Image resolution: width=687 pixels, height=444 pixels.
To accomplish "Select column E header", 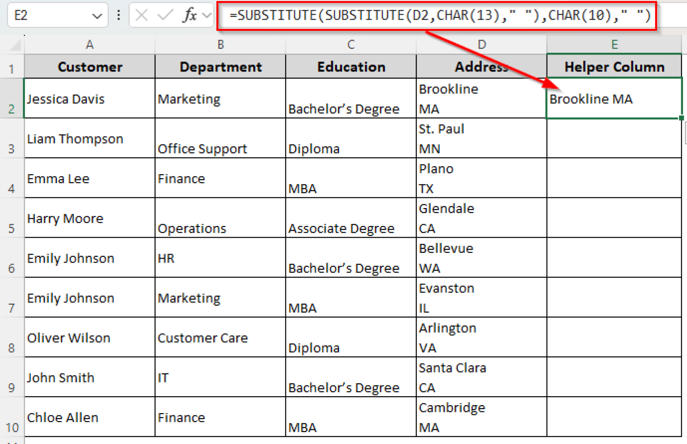I will tap(614, 44).
